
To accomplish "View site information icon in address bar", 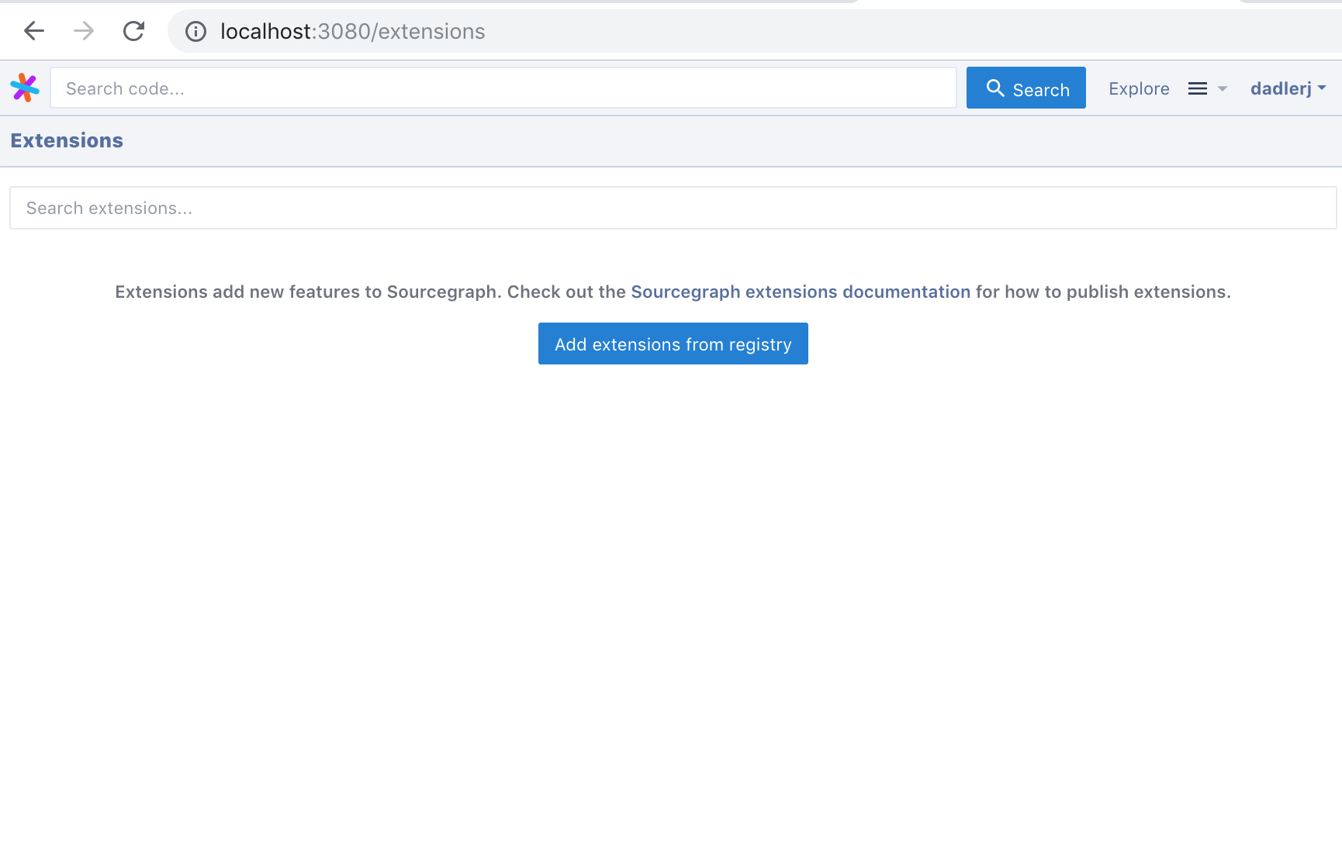I will [x=195, y=31].
